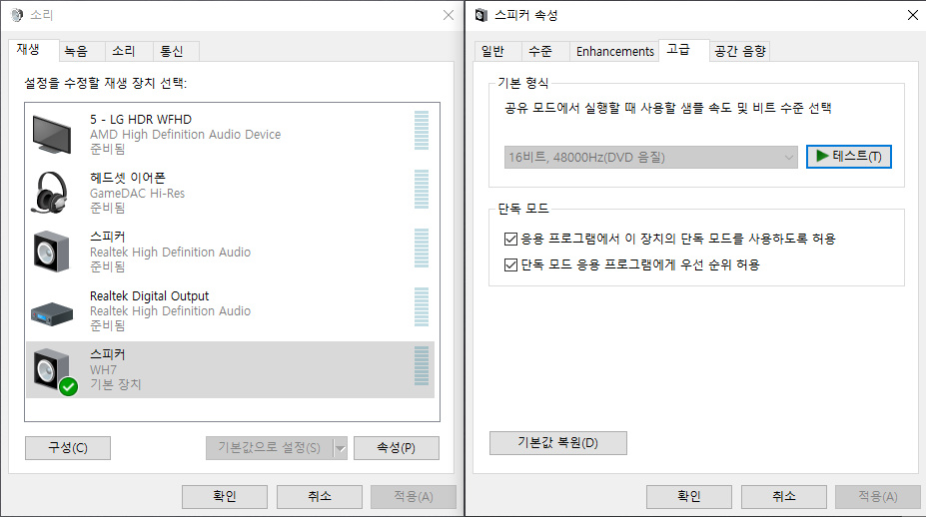Click the 스피커 속성 window title icon

481,15
